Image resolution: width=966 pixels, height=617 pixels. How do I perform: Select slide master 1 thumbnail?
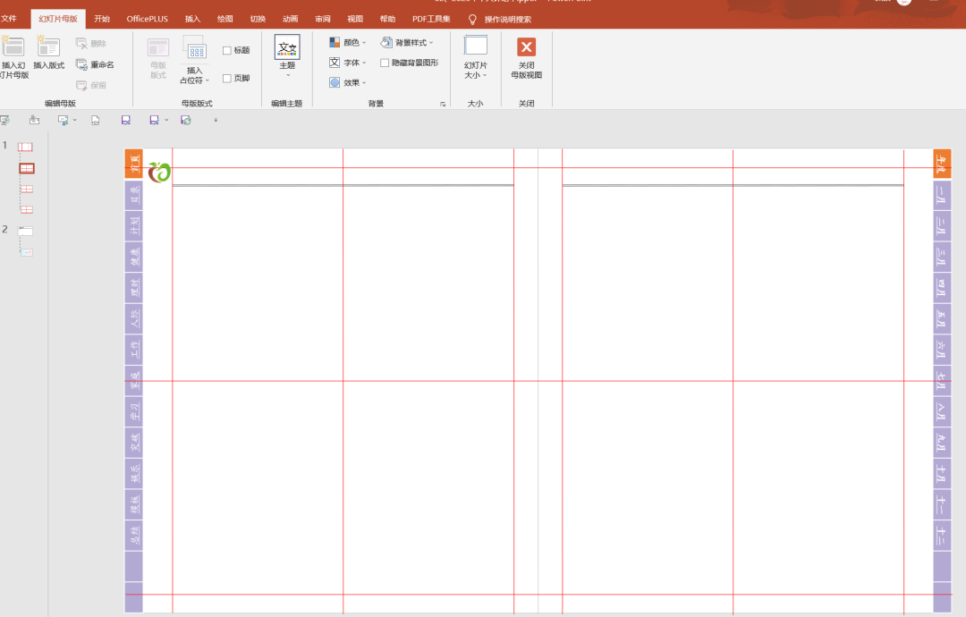click(25, 147)
